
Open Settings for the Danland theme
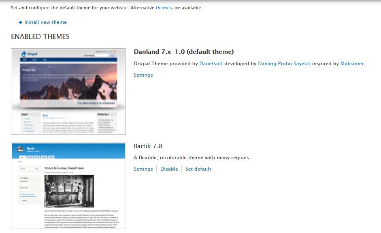pyautogui.click(x=143, y=75)
